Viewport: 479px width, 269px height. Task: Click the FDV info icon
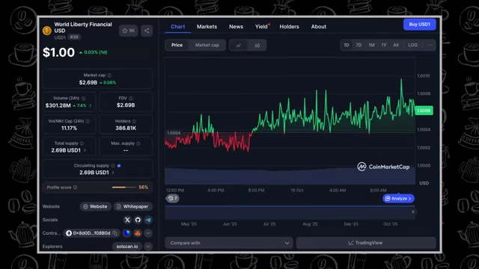tap(131, 98)
